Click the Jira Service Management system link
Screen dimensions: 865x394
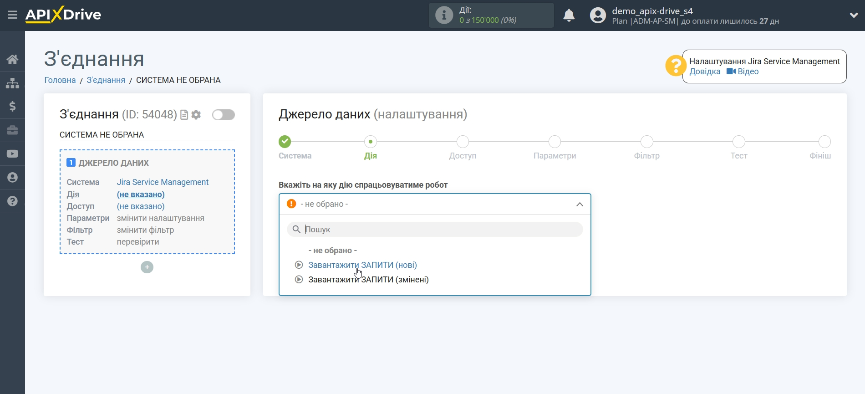(163, 182)
